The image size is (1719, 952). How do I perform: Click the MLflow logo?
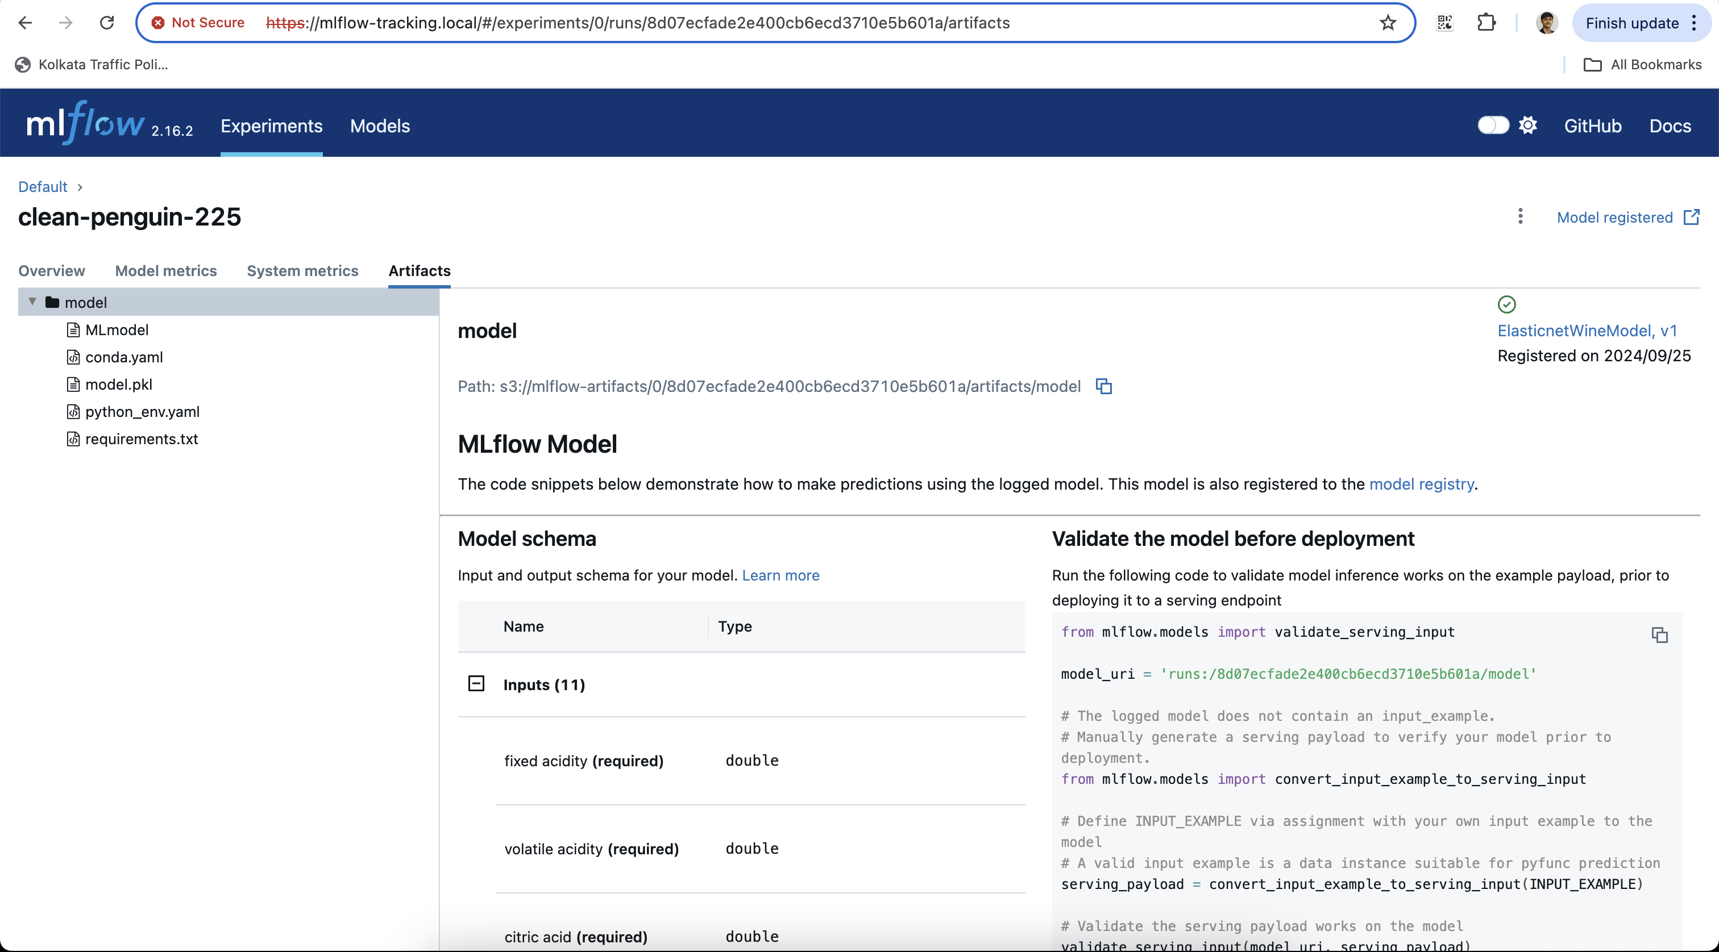(x=85, y=124)
